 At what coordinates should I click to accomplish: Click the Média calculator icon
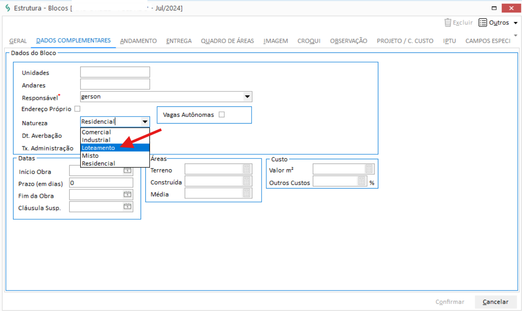click(x=247, y=193)
